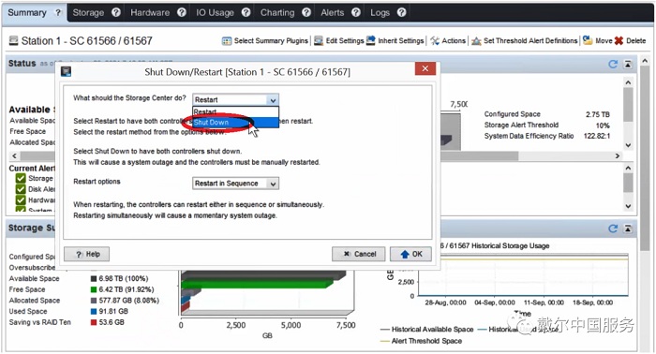The image size is (656, 354).
Task: Click the Move folder icon
Action: click(x=588, y=40)
